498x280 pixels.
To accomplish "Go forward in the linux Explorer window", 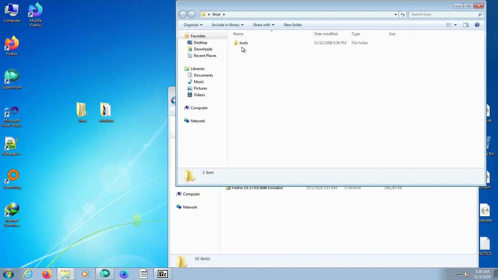I will [191, 14].
